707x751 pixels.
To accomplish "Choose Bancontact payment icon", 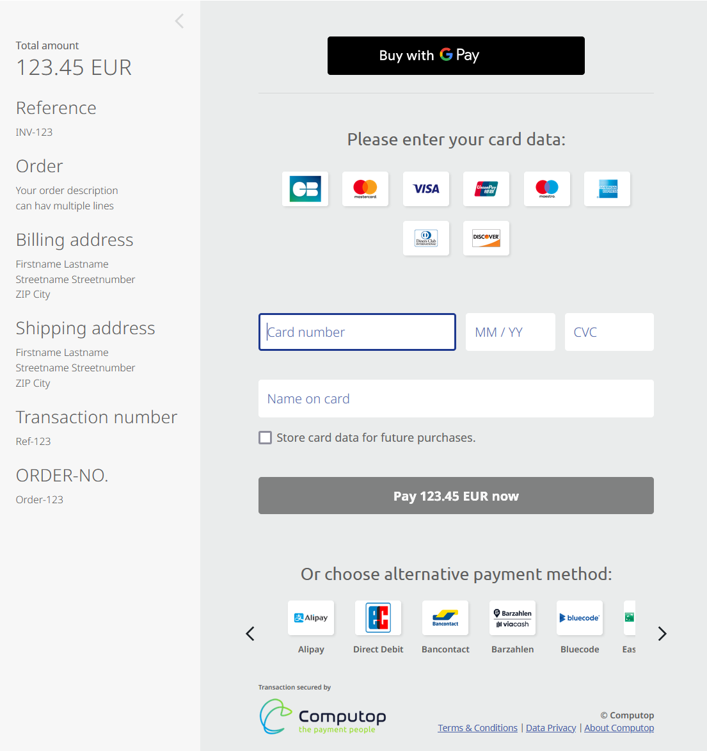I will pos(445,618).
